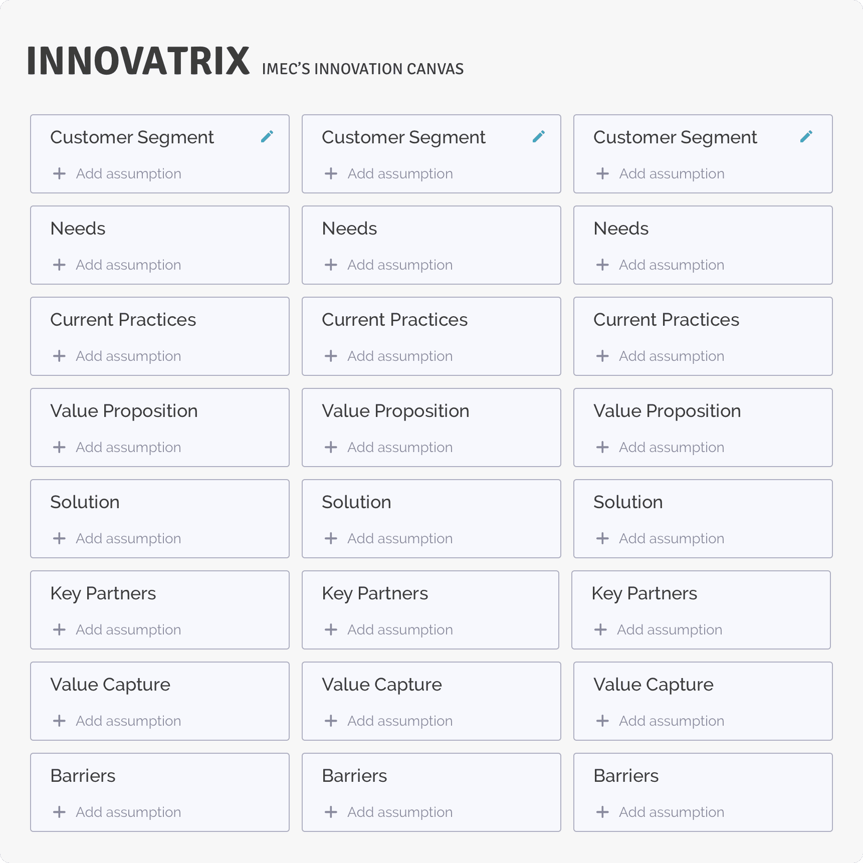The height and width of the screenshot is (863, 863).
Task: Click the plus icon on the middle Key Partners card
Action: (x=331, y=629)
